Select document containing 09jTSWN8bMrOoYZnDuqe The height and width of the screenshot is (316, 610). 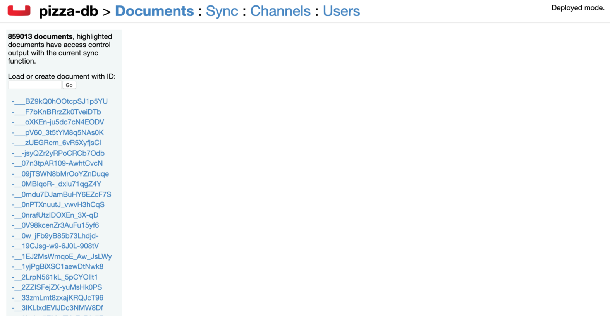coord(60,174)
